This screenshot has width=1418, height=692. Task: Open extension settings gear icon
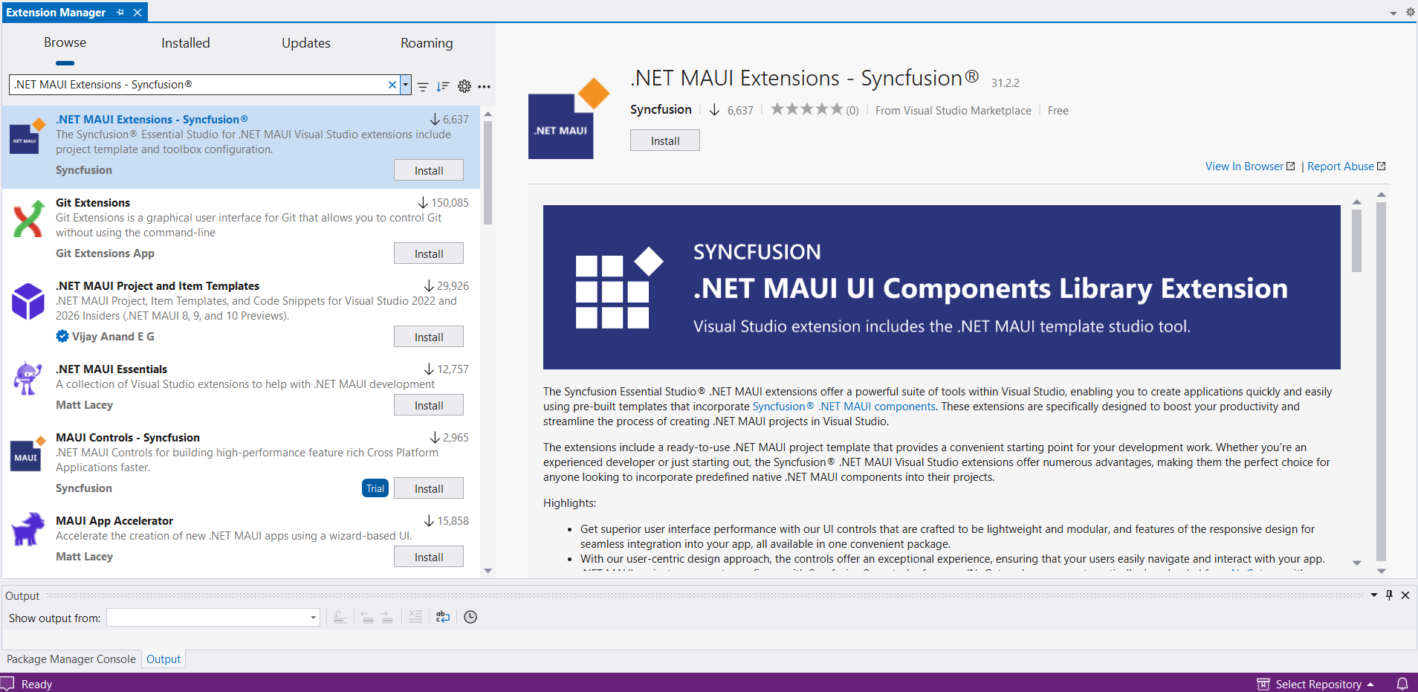pos(464,86)
